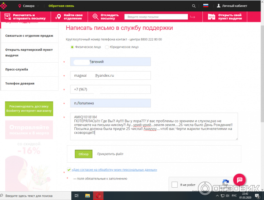264x200 pixels.
Task: Check the Я не робот captcha box
Action: point(174,185)
